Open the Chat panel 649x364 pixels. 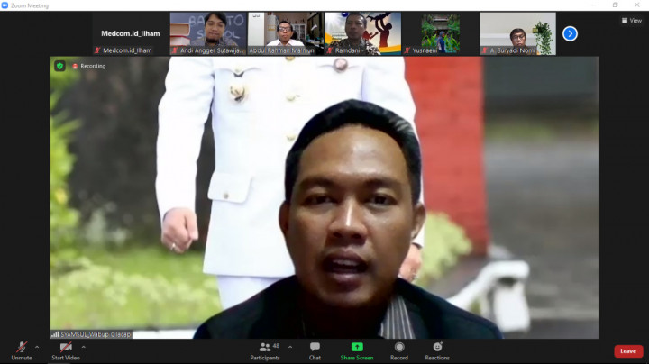315,350
